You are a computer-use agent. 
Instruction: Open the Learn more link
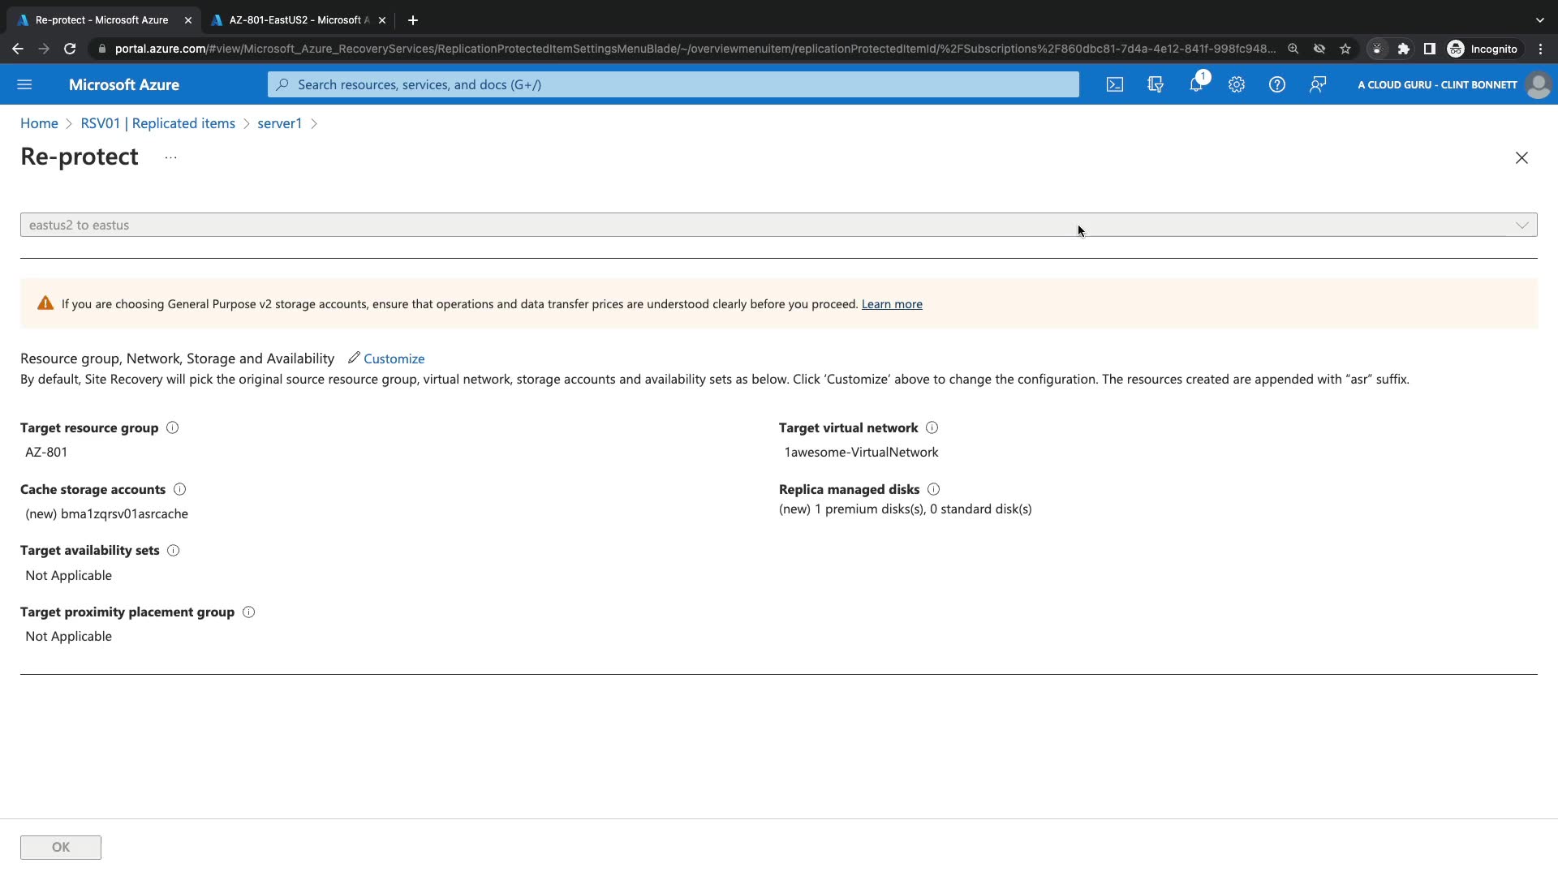892,304
